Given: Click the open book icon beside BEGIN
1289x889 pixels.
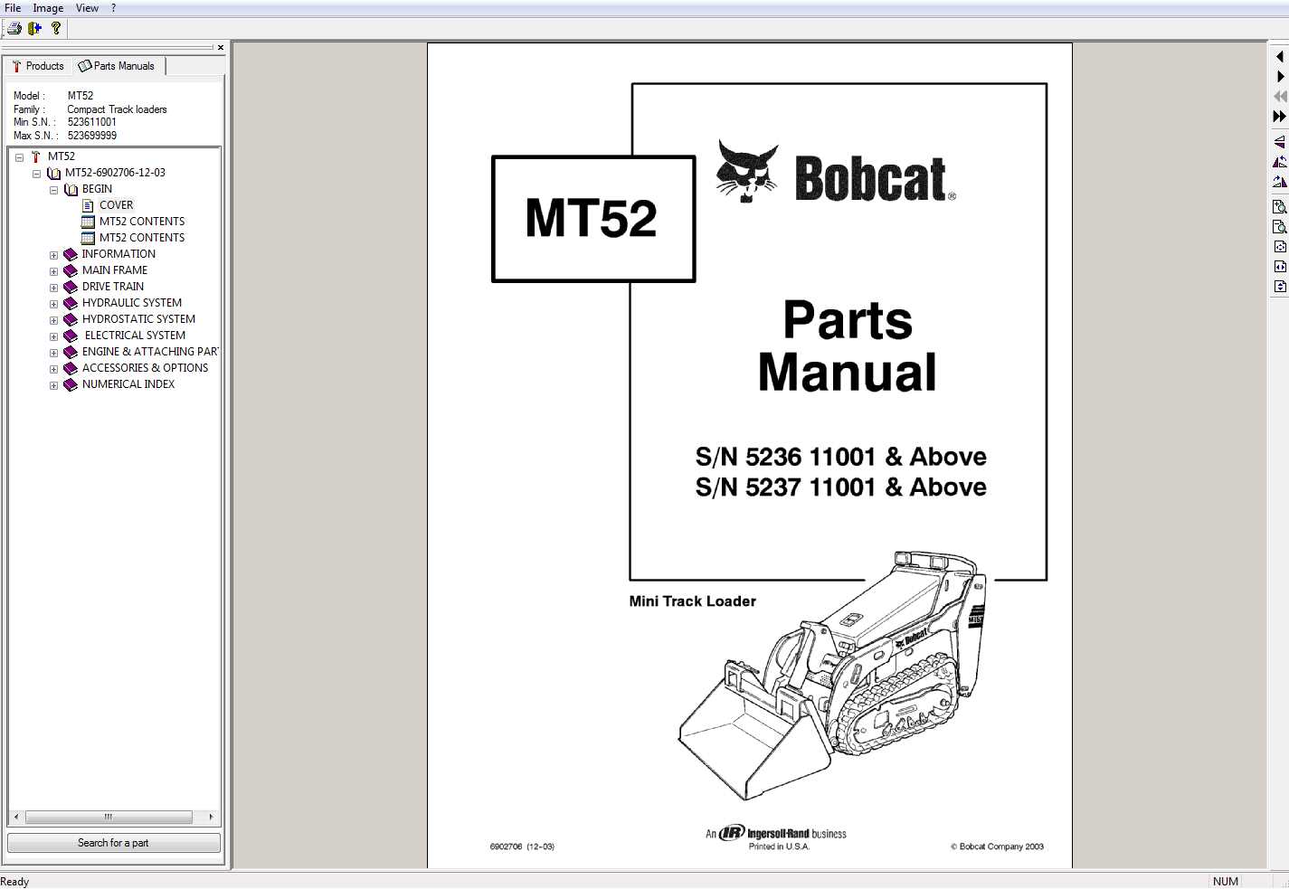Looking at the screenshot, I should pyautogui.click(x=71, y=189).
